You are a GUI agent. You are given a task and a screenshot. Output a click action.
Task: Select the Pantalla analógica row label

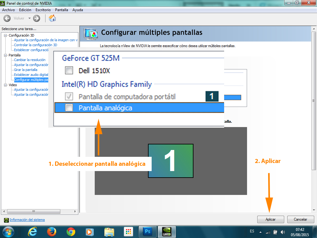pyautogui.click(x=105, y=108)
